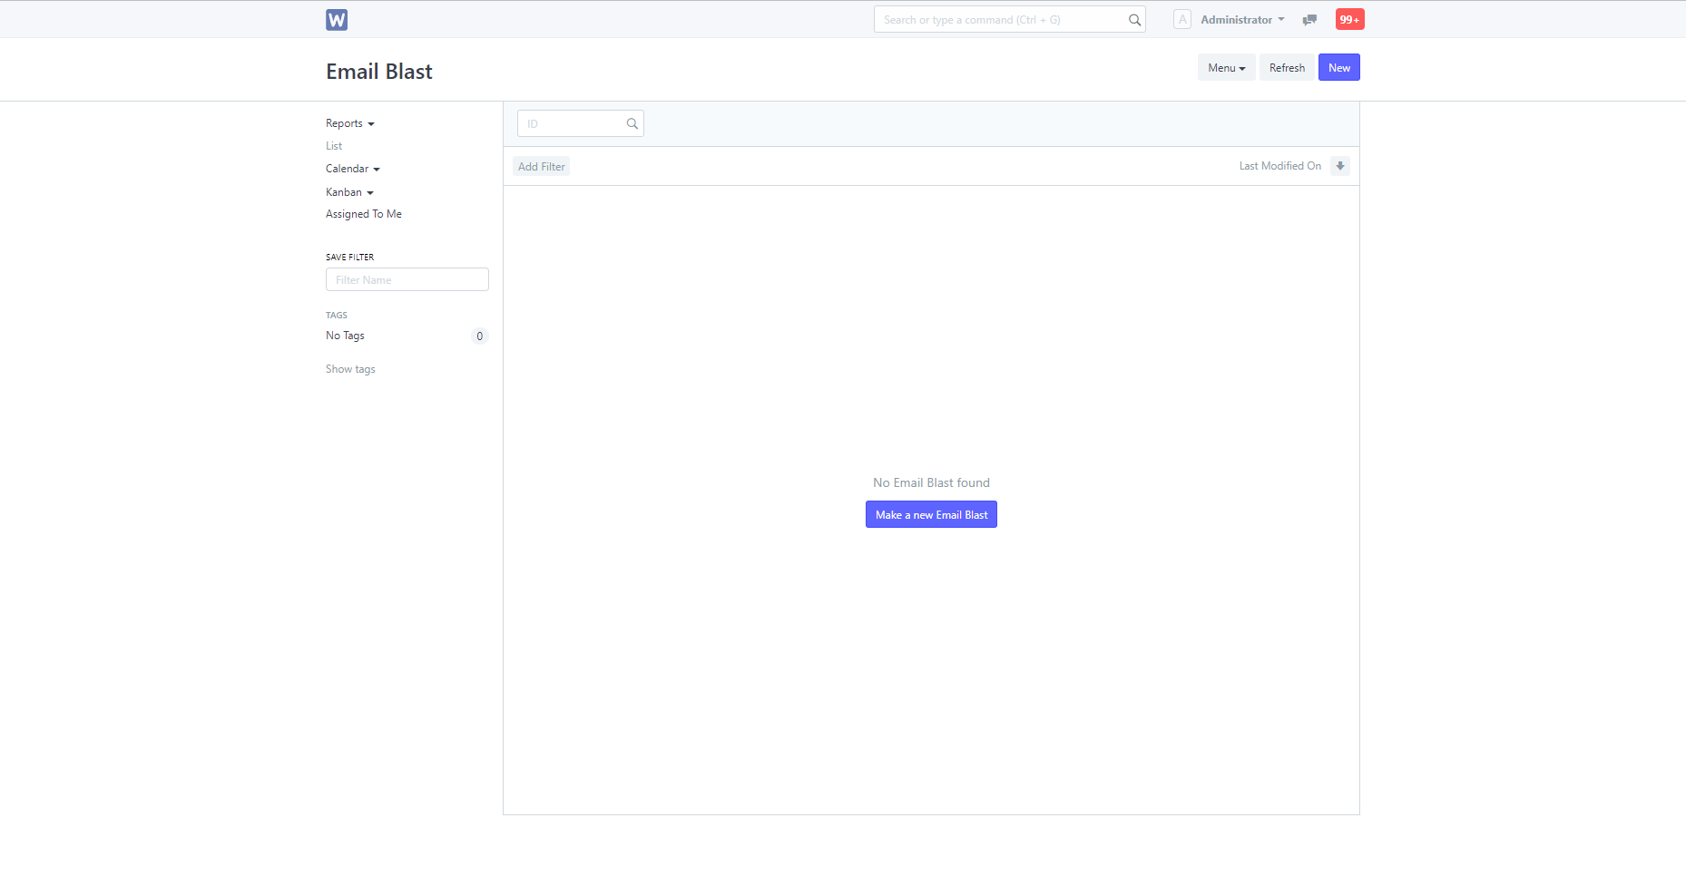
Task: Click the Email Blast page title
Action: coord(379,72)
